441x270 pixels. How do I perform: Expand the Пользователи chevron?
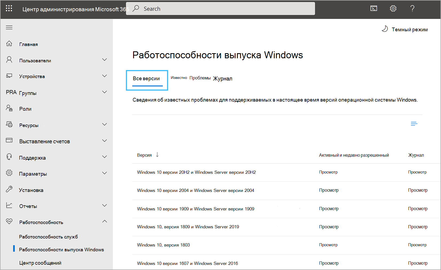(x=105, y=60)
